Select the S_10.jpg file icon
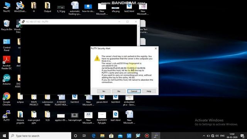This screenshot has width=247, height=139. point(61,8)
